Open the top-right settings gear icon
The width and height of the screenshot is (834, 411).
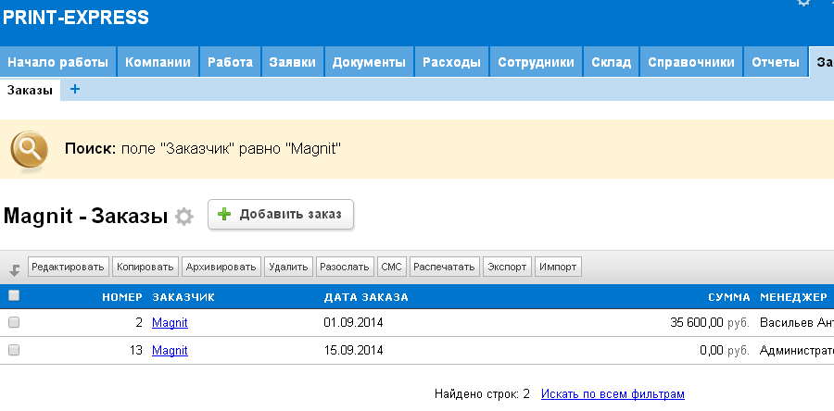[x=803, y=4]
